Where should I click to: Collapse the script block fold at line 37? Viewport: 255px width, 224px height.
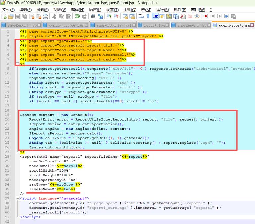18,199
